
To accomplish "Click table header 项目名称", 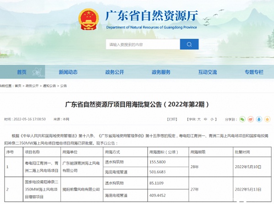I will tap(32, 152).
